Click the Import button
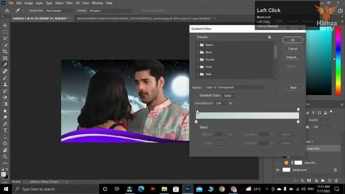The height and width of the screenshot is (194, 345). pos(293,57)
